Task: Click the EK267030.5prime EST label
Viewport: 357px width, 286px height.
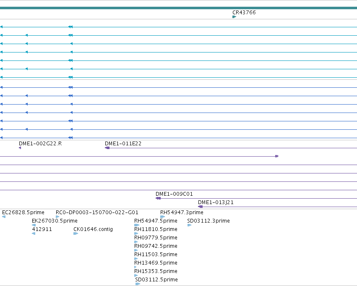Action: tap(55, 221)
